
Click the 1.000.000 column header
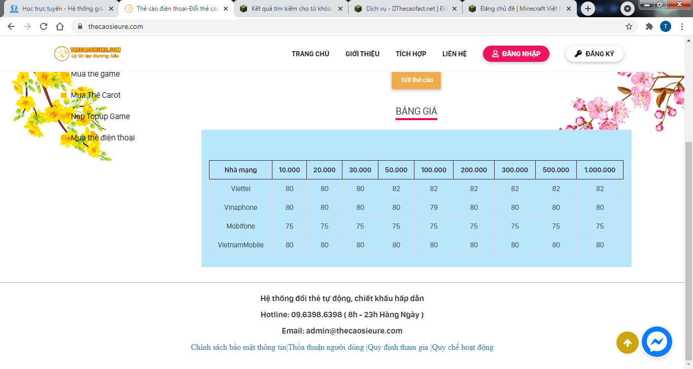[600, 170]
